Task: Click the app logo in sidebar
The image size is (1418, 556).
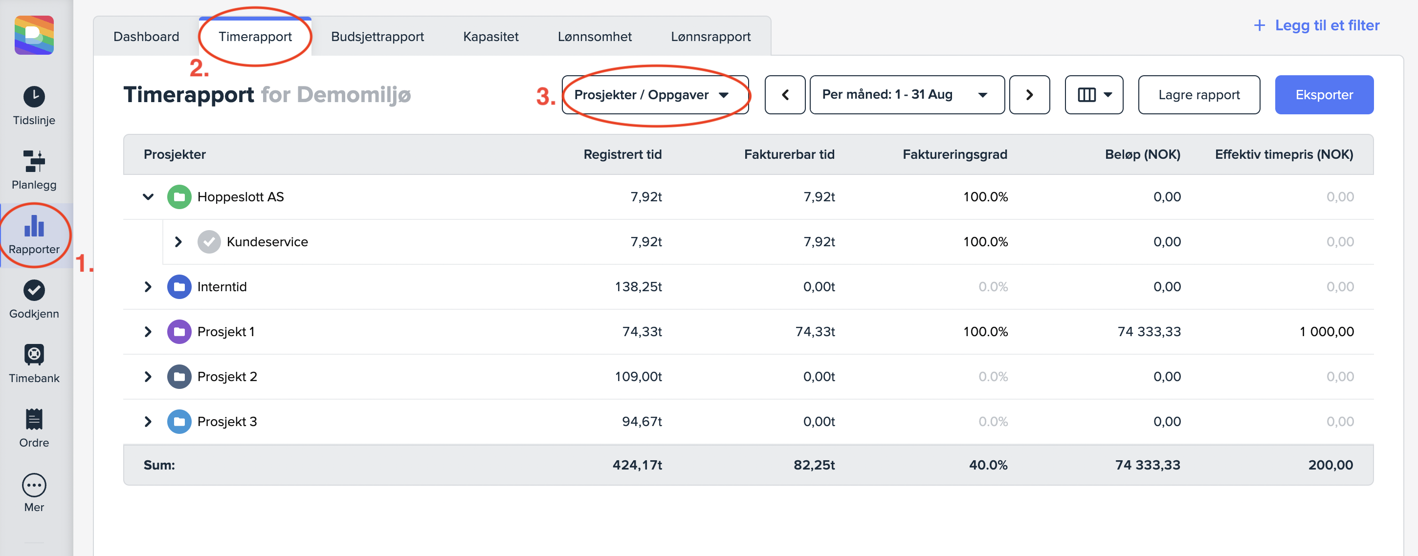Action: (x=34, y=35)
